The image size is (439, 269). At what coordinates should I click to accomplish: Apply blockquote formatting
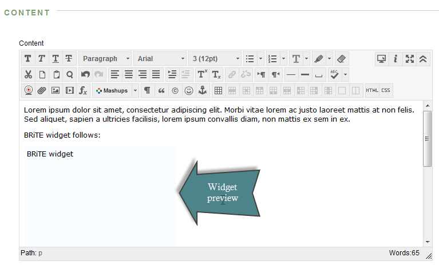point(161,90)
